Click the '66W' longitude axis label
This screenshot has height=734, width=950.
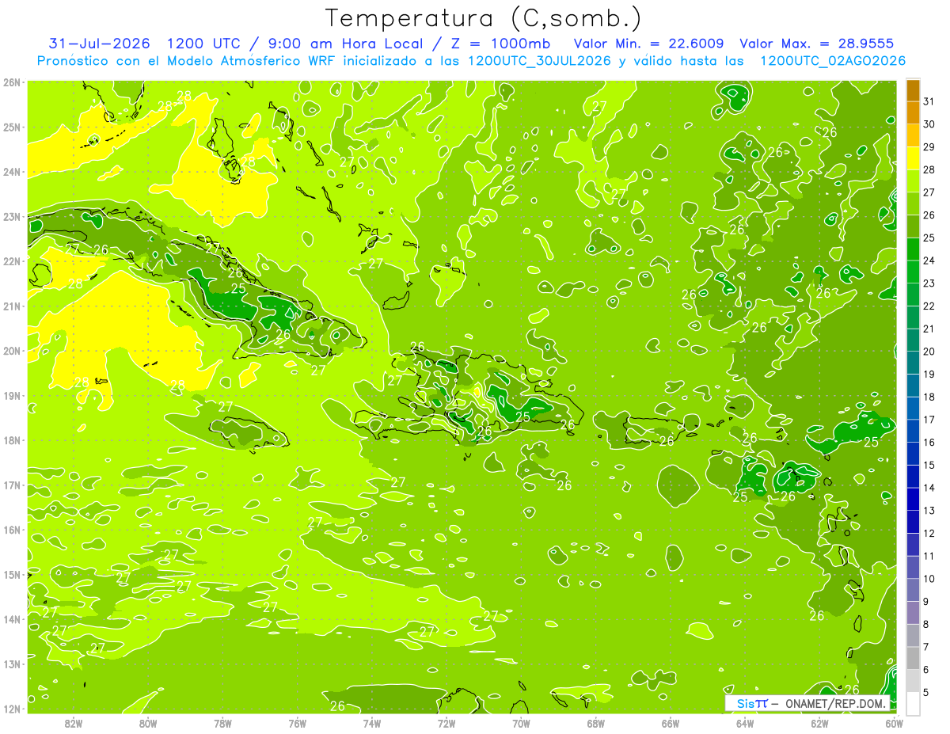tap(671, 723)
